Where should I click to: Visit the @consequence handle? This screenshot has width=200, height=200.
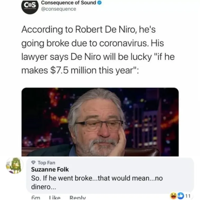pos(58,9)
